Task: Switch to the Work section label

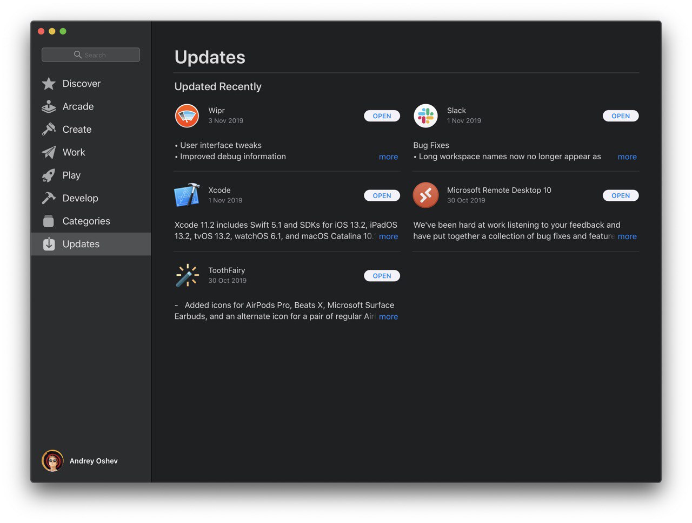Action: 74,152
